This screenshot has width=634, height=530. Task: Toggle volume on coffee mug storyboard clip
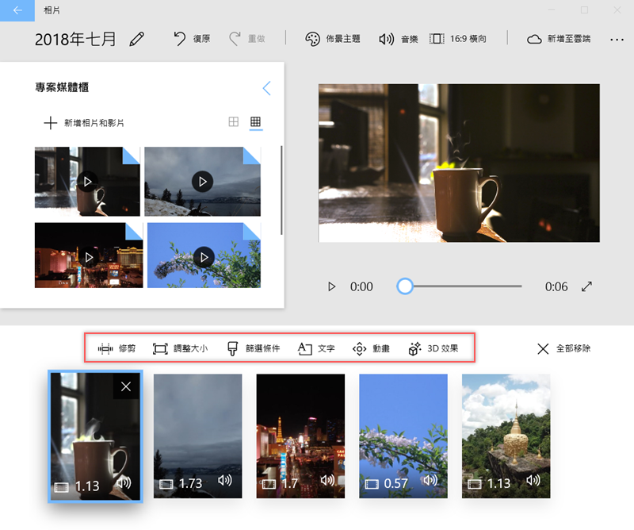(x=124, y=482)
